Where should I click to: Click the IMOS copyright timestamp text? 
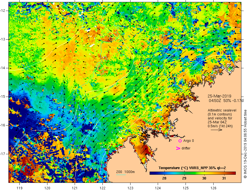click(245, 144)
